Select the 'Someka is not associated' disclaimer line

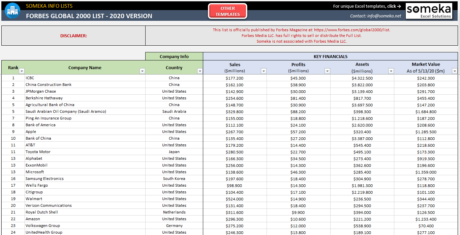click(302, 41)
